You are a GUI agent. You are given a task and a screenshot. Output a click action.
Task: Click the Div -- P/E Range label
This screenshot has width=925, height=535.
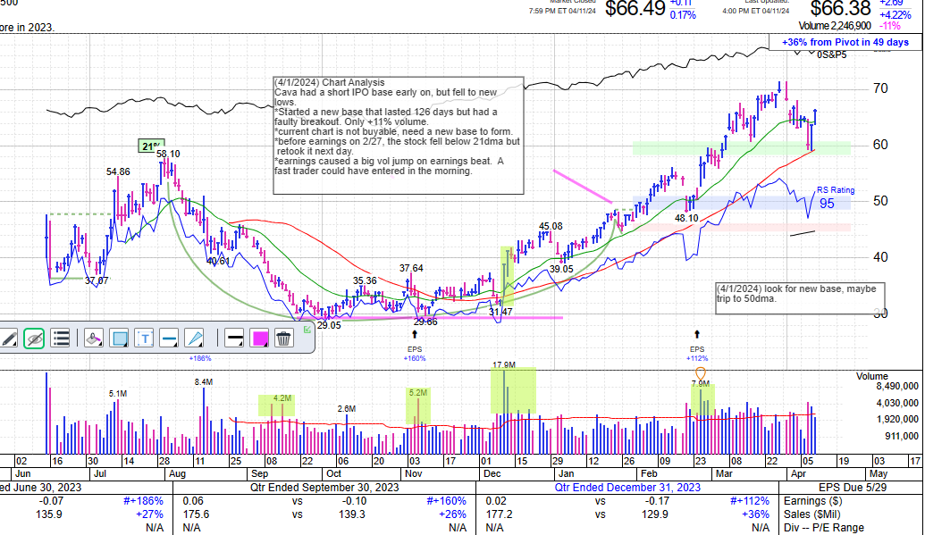pos(824,528)
